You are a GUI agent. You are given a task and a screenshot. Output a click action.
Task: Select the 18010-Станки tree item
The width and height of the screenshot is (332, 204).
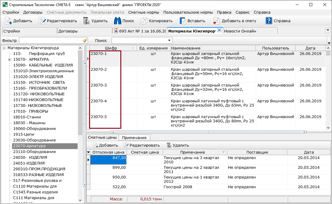point(27,117)
